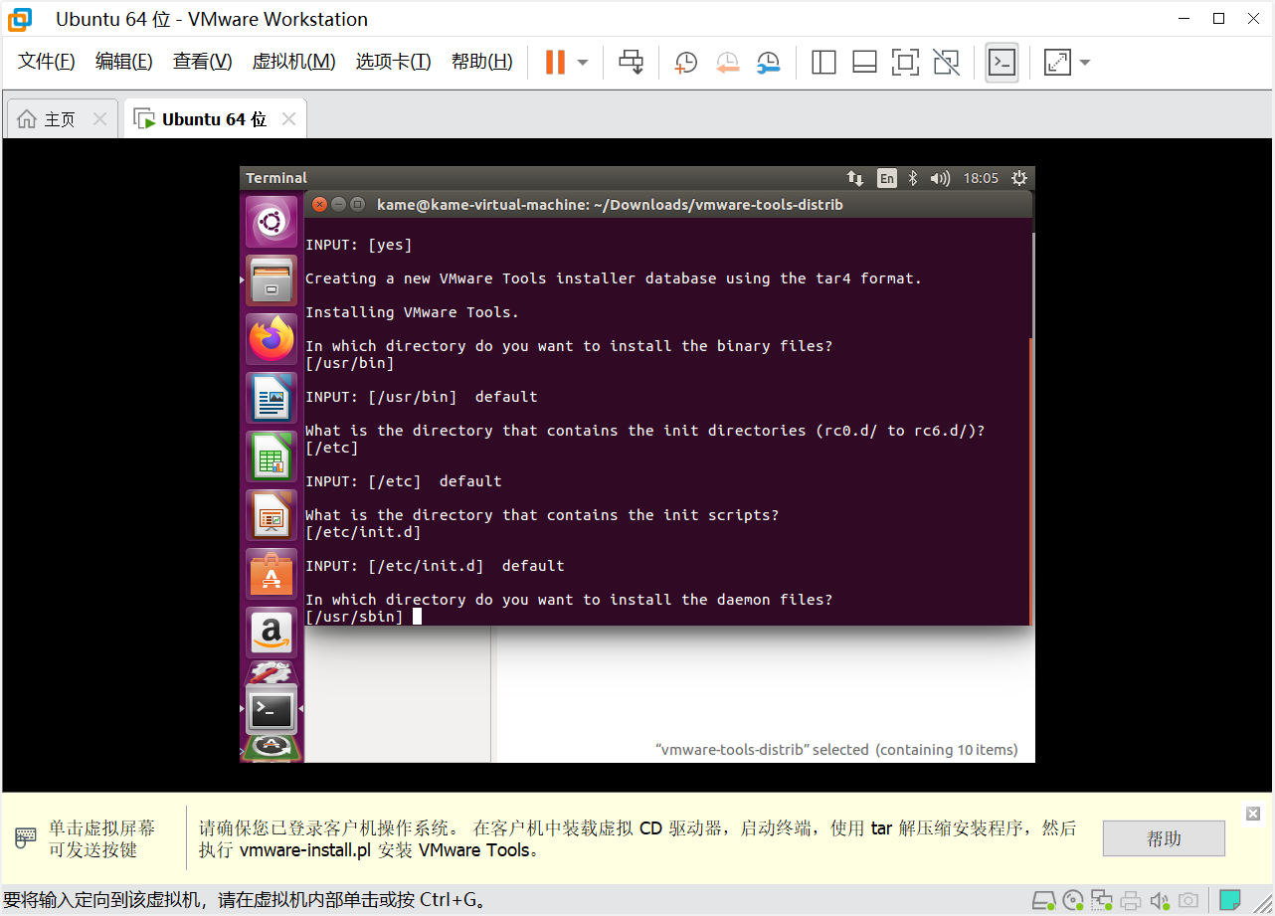This screenshot has width=1275, height=916.
Task: Open the Amazon launcher icon
Action: (x=272, y=633)
